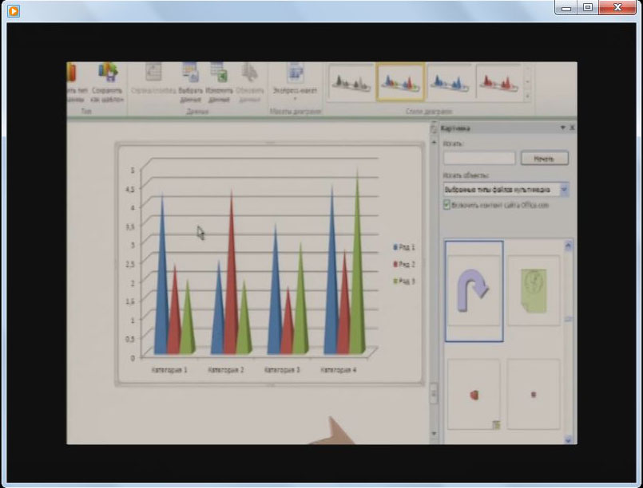Click the chart styles gallery up arrow
Viewport: 643px width, 488px height.
pyautogui.click(x=528, y=70)
